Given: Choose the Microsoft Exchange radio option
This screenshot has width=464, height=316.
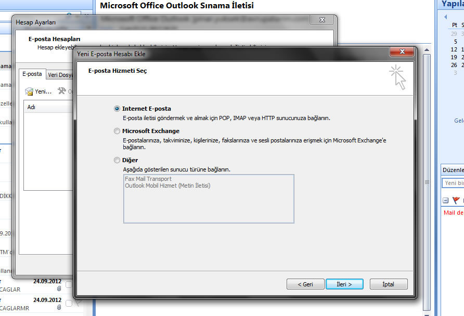Looking at the screenshot, I should coord(117,131).
